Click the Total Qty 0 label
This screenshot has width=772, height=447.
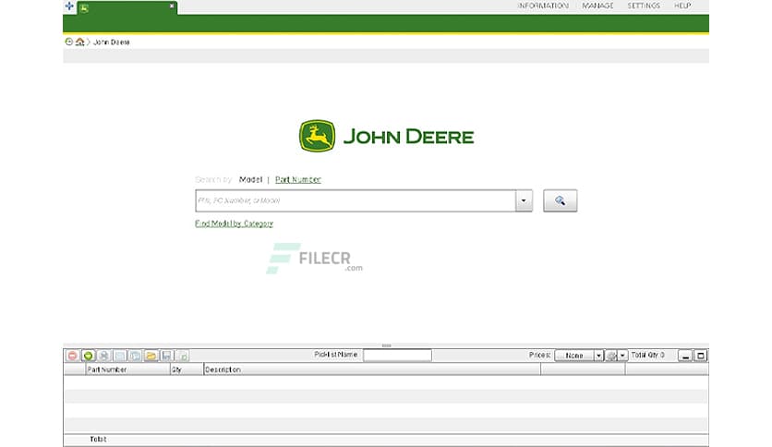[648, 355]
